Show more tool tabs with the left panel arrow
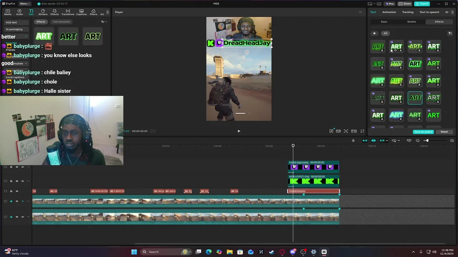This screenshot has width=458, height=257. click(107, 12)
